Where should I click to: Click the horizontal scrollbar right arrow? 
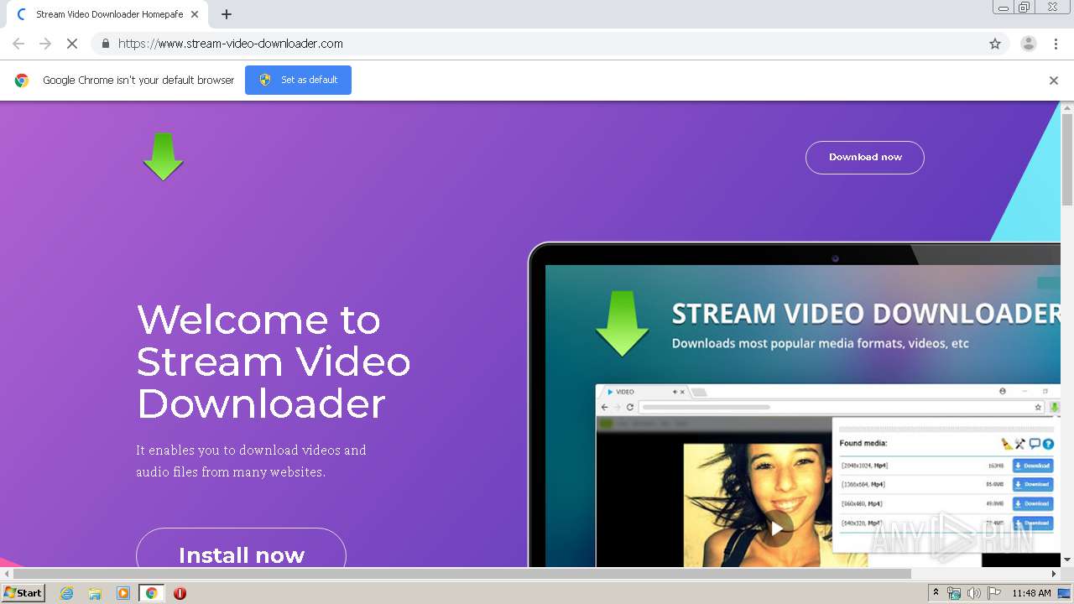(1054, 574)
